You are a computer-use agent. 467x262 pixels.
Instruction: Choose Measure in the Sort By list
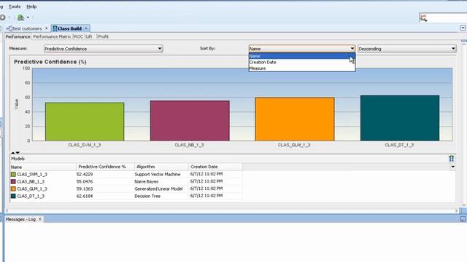coord(302,68)
